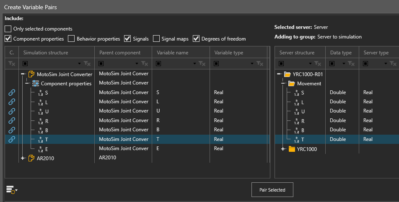This screenshot has height=202, width=399.
Task: Select server variable L under Movement
Action: (x=303, y=102)
